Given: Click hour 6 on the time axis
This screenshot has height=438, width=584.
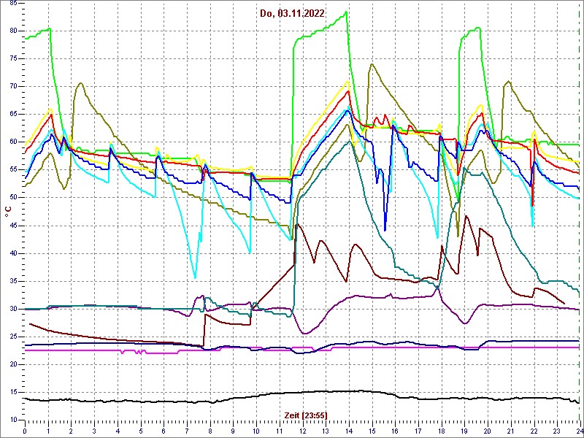Looking at the screenshot, I should click(x=164, y=431).
